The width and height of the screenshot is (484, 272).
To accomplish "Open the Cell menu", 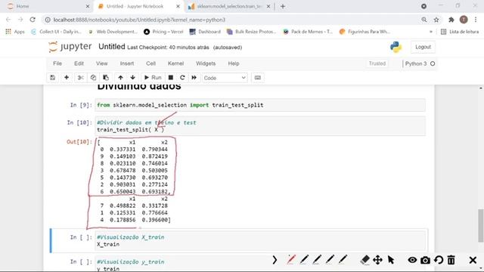I will click(x=150, y=63).
